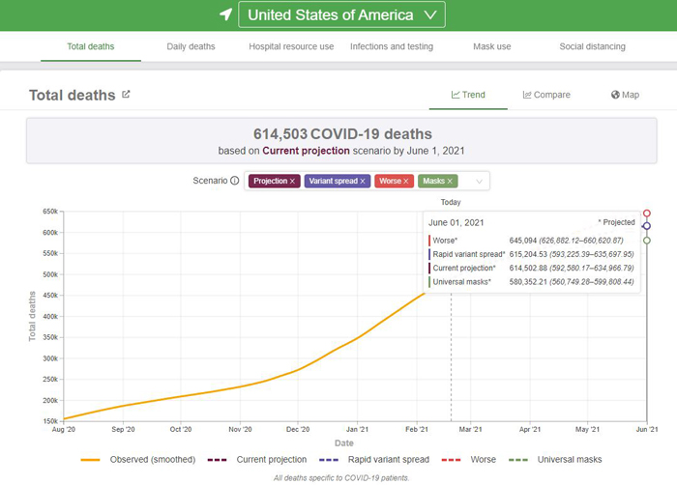Click the June 01, 2021 tooltip date

click(x=456, y=222)
